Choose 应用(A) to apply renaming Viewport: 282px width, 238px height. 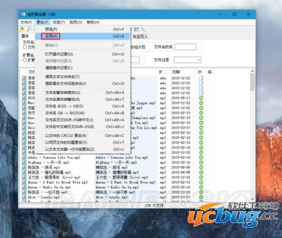(83, 36)
